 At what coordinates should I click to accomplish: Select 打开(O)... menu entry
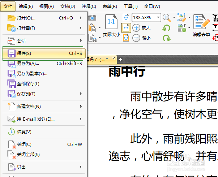[x=44, y=18]
